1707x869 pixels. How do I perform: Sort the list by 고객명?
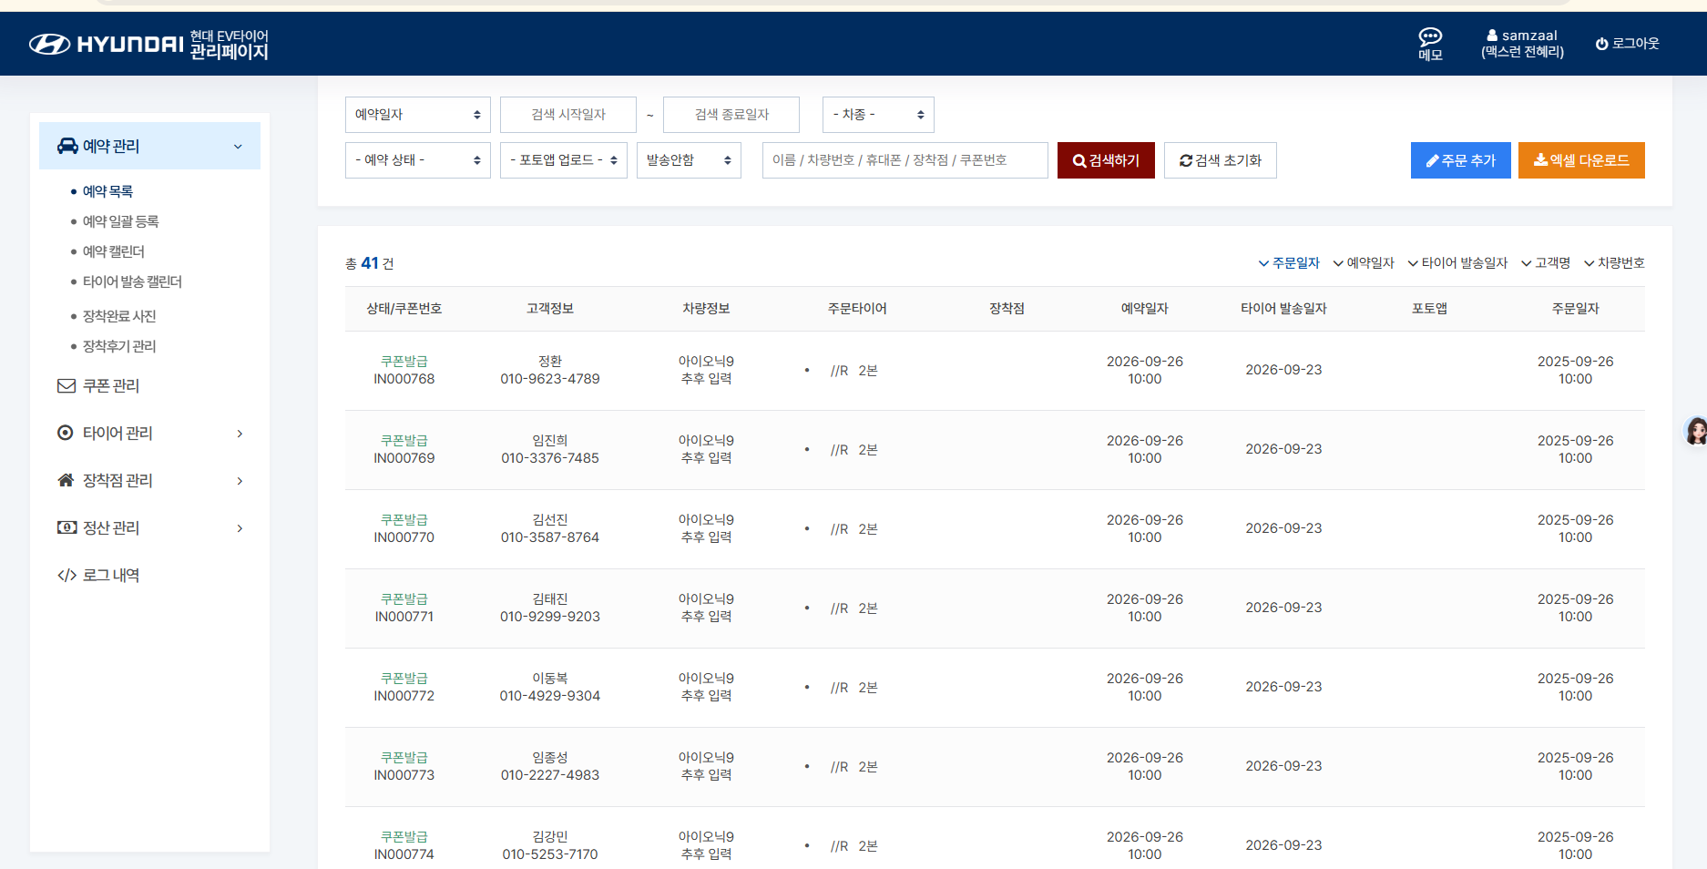coord(1546,263)
